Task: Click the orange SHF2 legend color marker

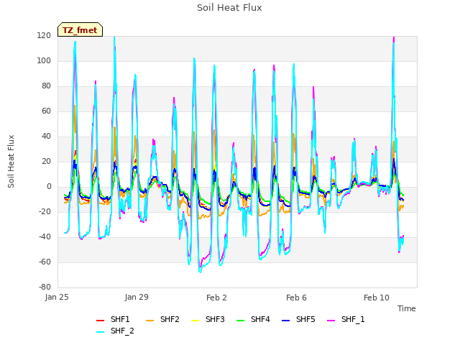Action: click(x=150, y=321)
